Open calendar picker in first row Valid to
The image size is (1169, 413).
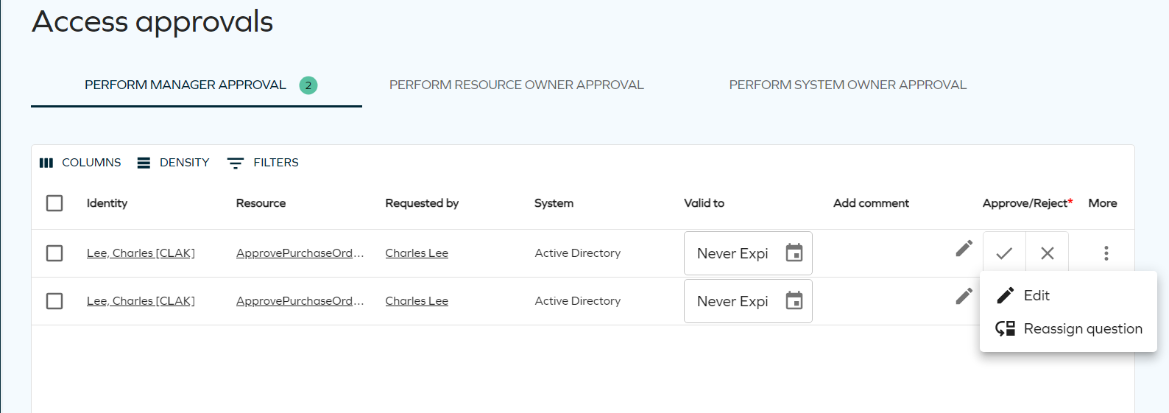(794, 253)
